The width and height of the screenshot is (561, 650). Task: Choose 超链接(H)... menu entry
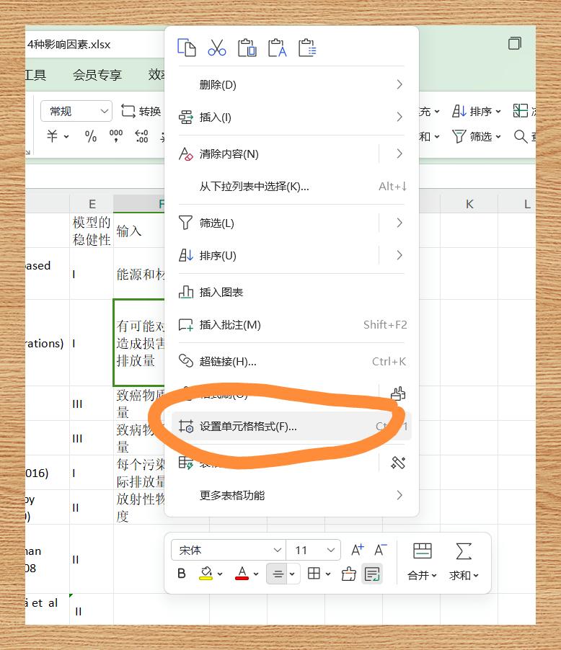click(291, 361)
